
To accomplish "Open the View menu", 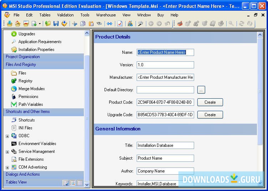I will 126,15.
